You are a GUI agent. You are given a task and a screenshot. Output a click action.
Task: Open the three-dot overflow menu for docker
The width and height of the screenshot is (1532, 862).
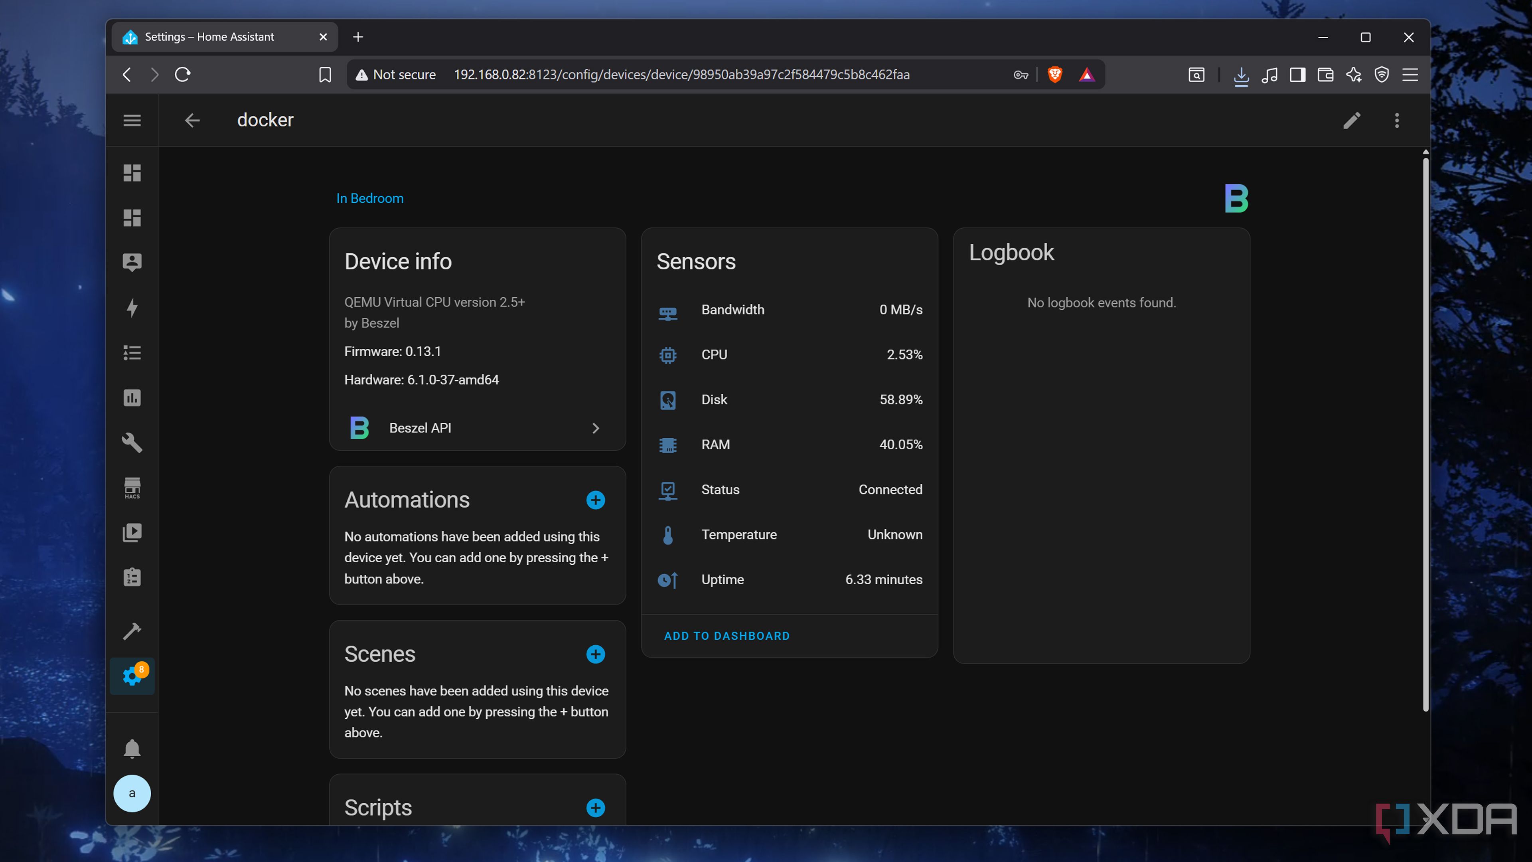click(x=1397, y=120)
